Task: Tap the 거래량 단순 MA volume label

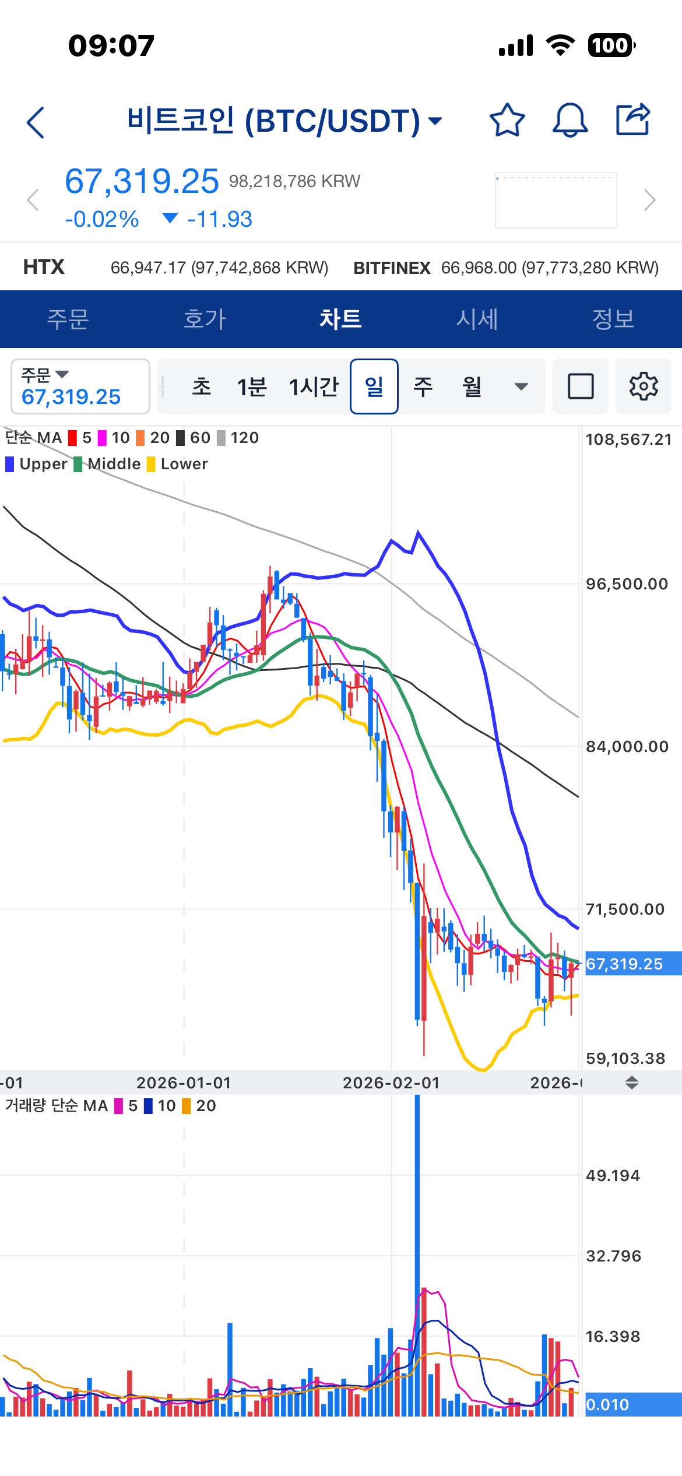Action: [57, 1106]
